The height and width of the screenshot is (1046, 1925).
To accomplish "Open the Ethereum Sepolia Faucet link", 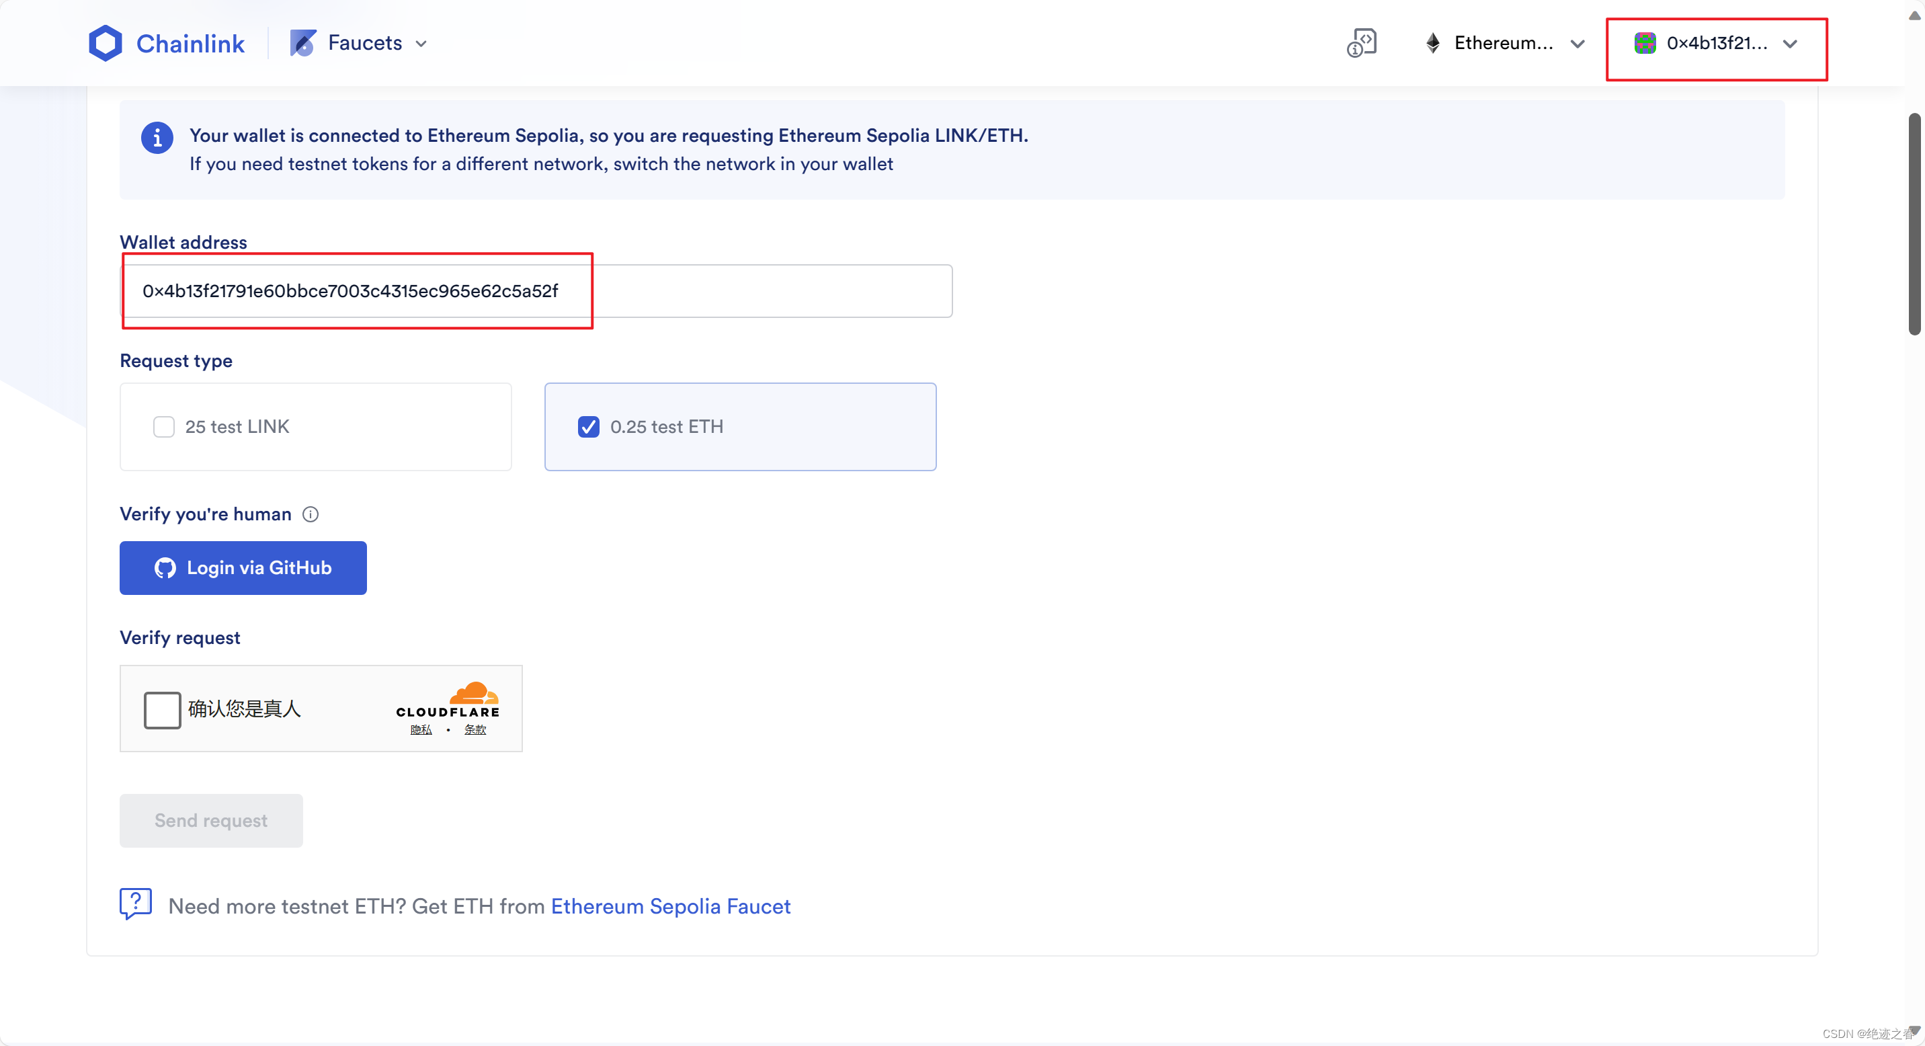I will (x=670, y=906).
